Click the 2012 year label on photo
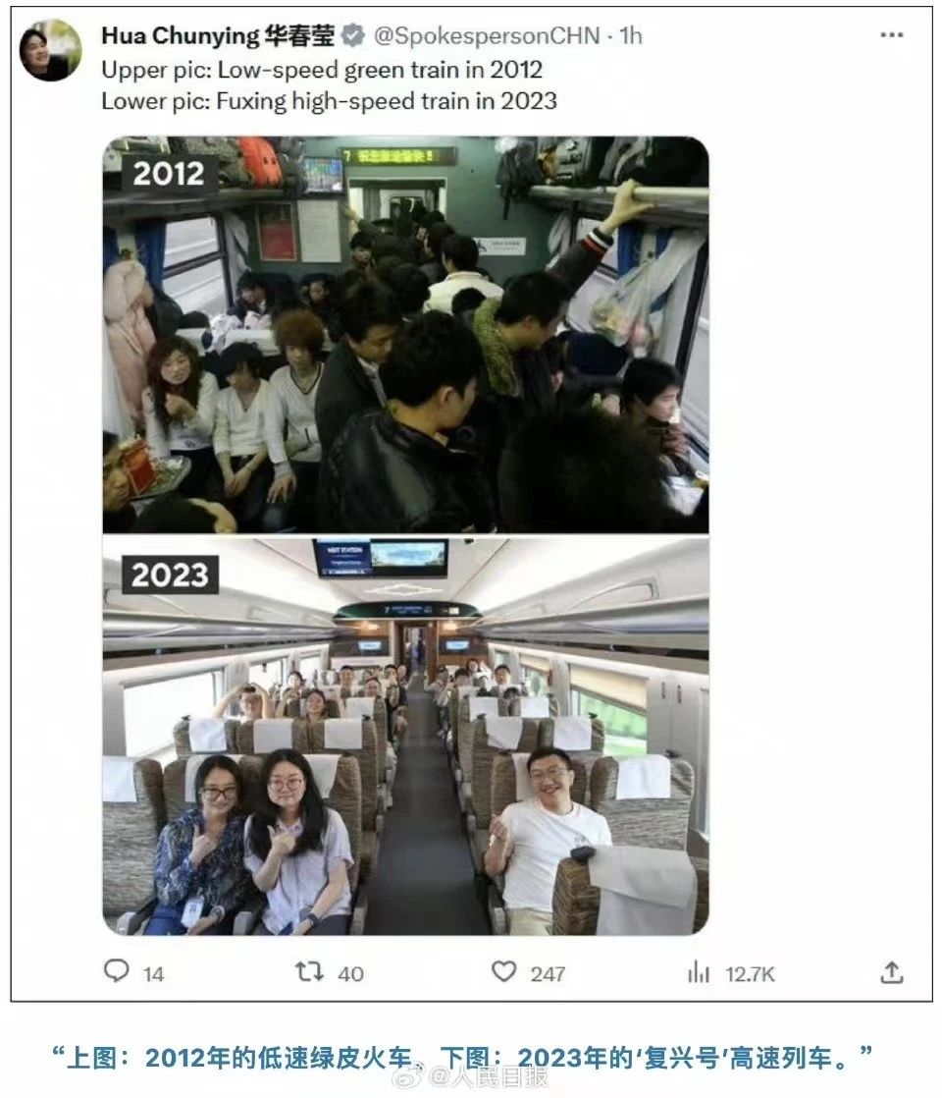 pyautogui.click(x=168, y=173)
